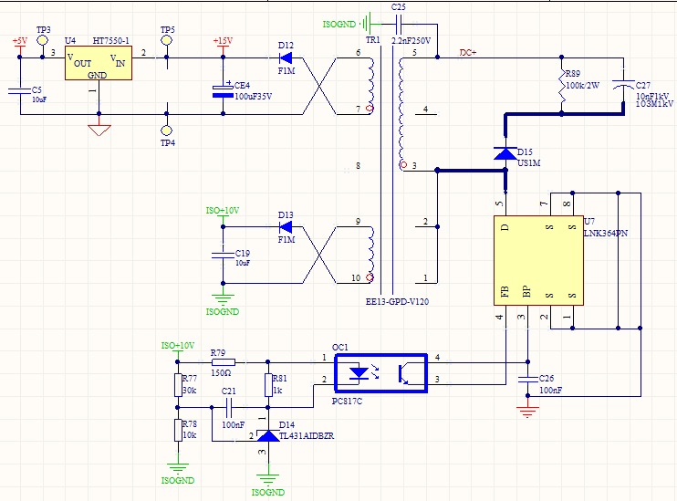Click the 100uF35V value text
677x501 pixels.
[x=254, y=97]
